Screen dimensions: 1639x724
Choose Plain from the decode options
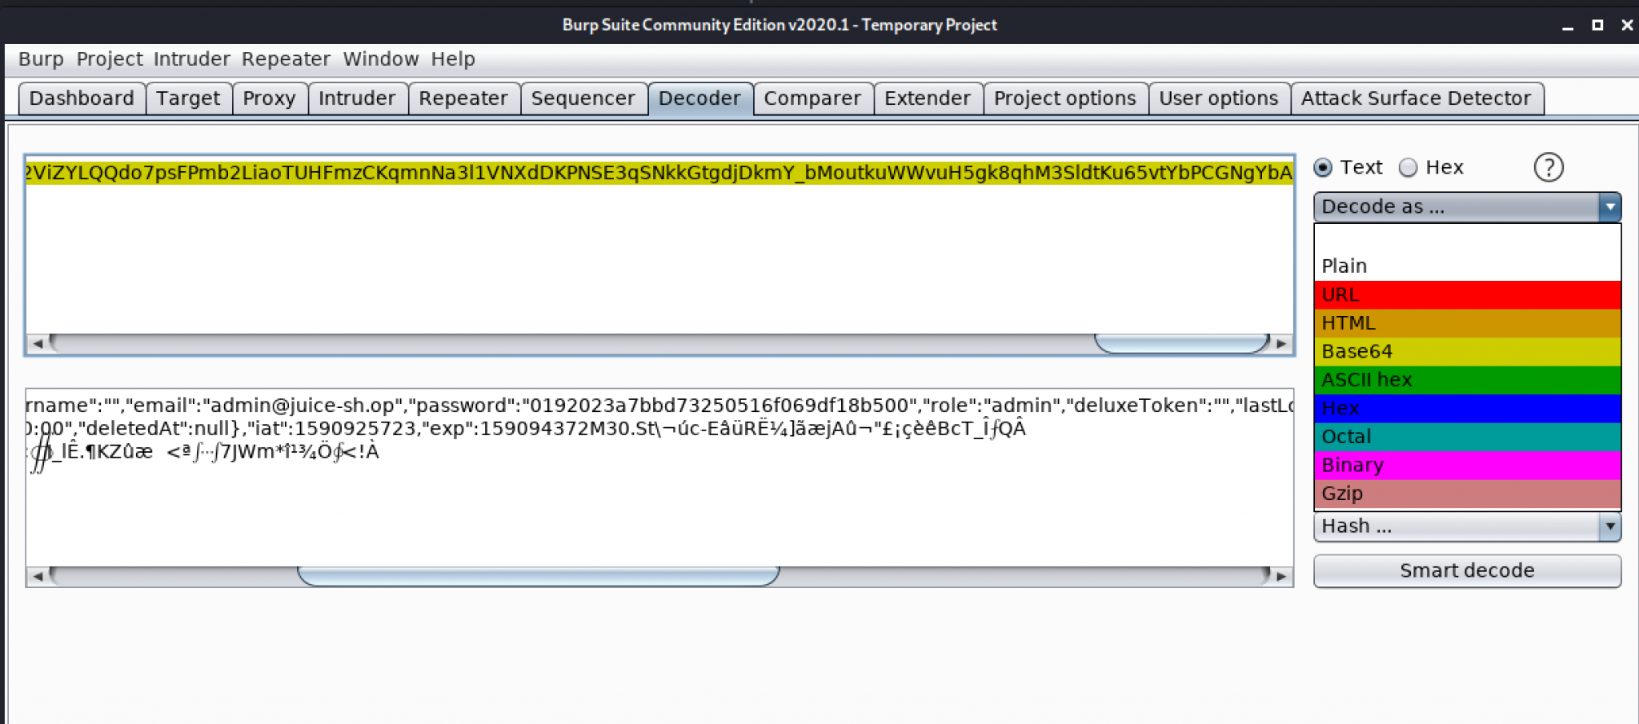click(1344, 266)
